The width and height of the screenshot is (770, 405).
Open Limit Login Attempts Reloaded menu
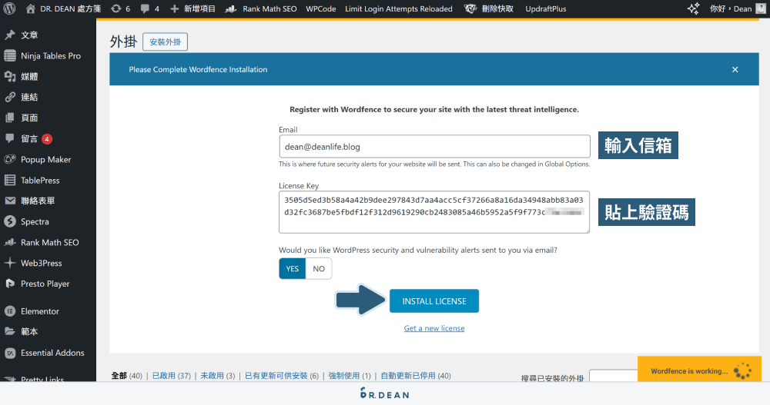coord(399,8)
